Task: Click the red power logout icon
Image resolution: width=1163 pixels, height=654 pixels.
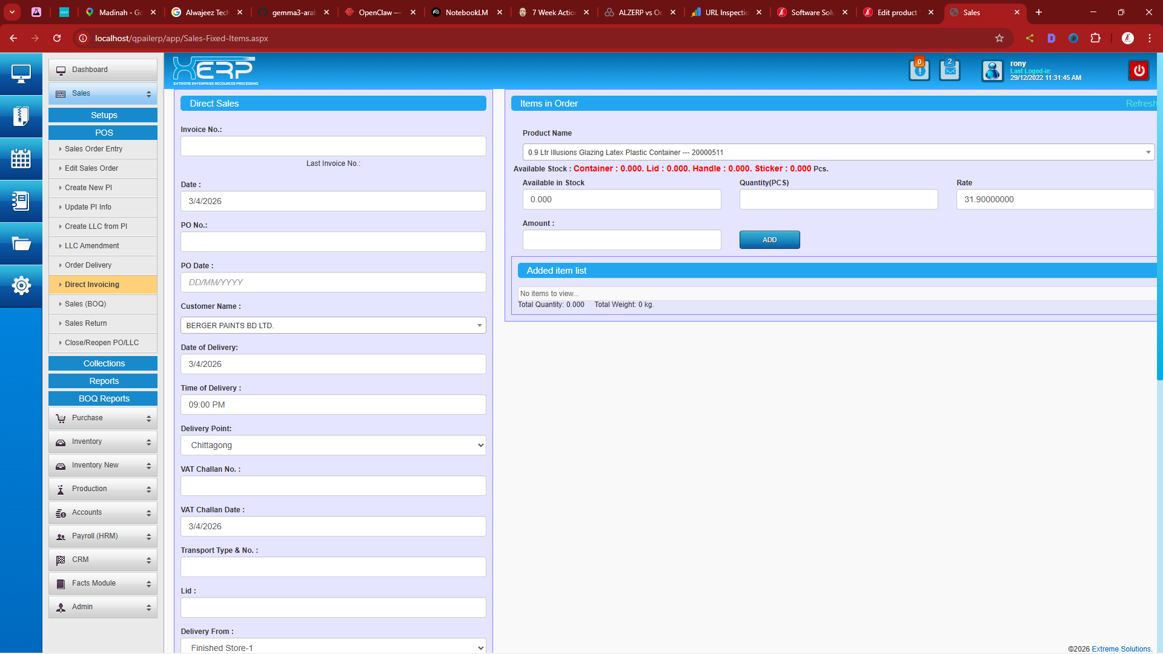Action: click(1139, 71)
